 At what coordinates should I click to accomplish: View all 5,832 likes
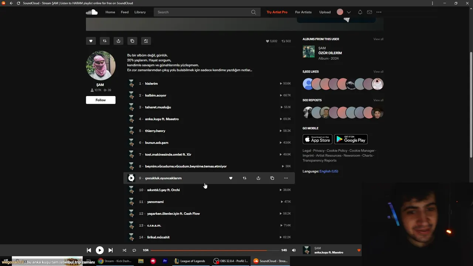[378, 72]
